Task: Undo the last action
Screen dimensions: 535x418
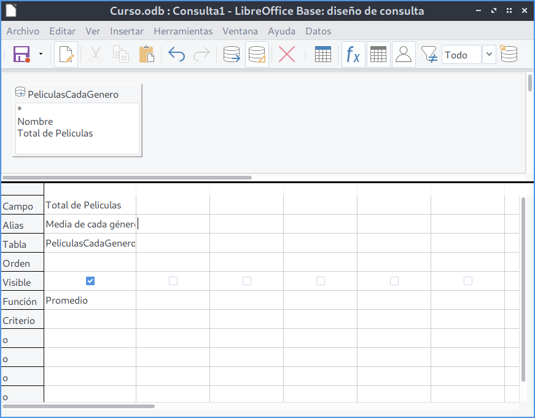Action: click(177, 54)
